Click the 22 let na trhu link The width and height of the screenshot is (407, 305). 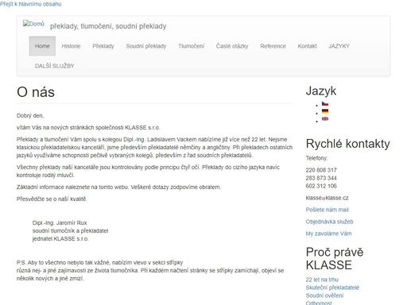click(x=322, y=280)
